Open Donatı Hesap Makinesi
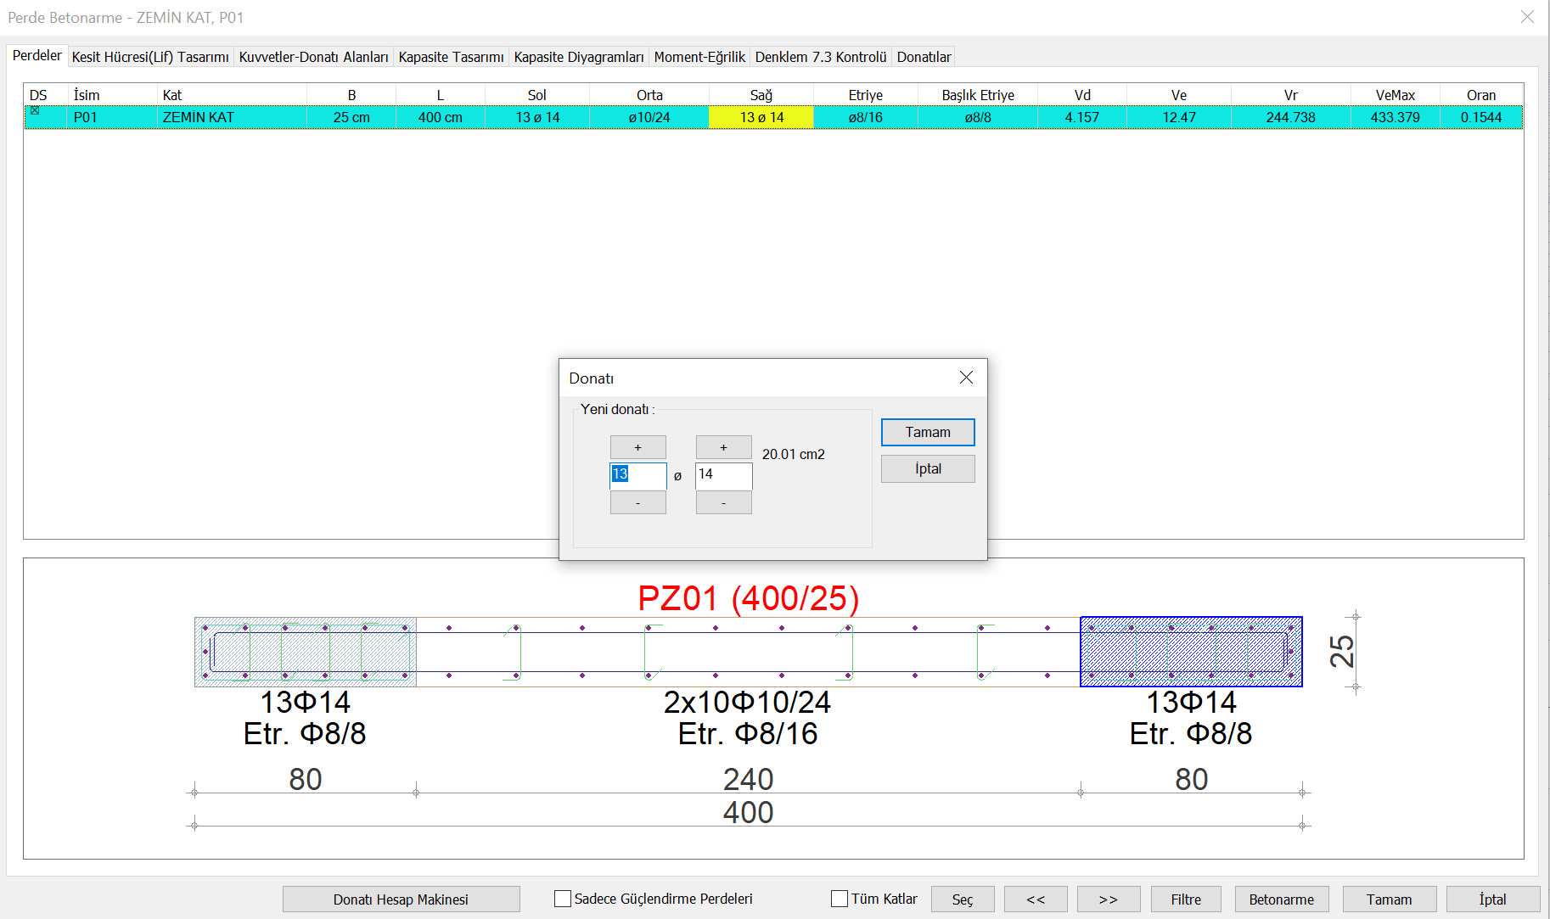This screenshot has width=1550, height=919. [x=401, y=899]
